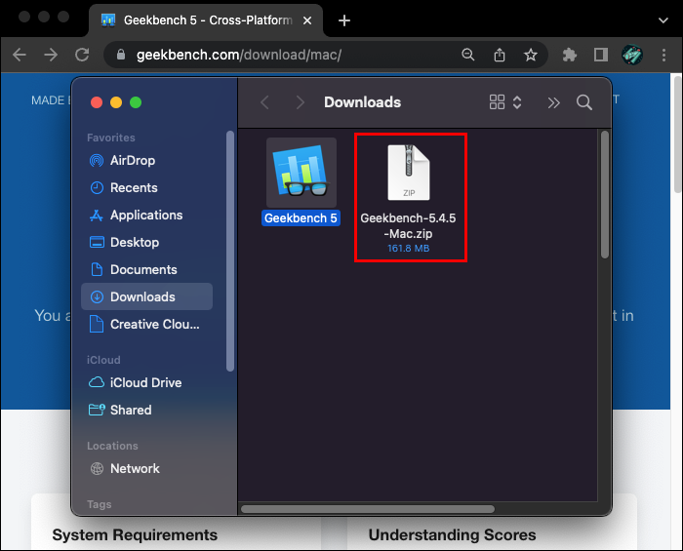
Task: Click the share page icon in Chrome
Action: point(500,55)
